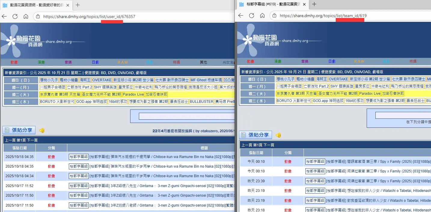Click the address bar URL in the left window

(x=89, y=17)
